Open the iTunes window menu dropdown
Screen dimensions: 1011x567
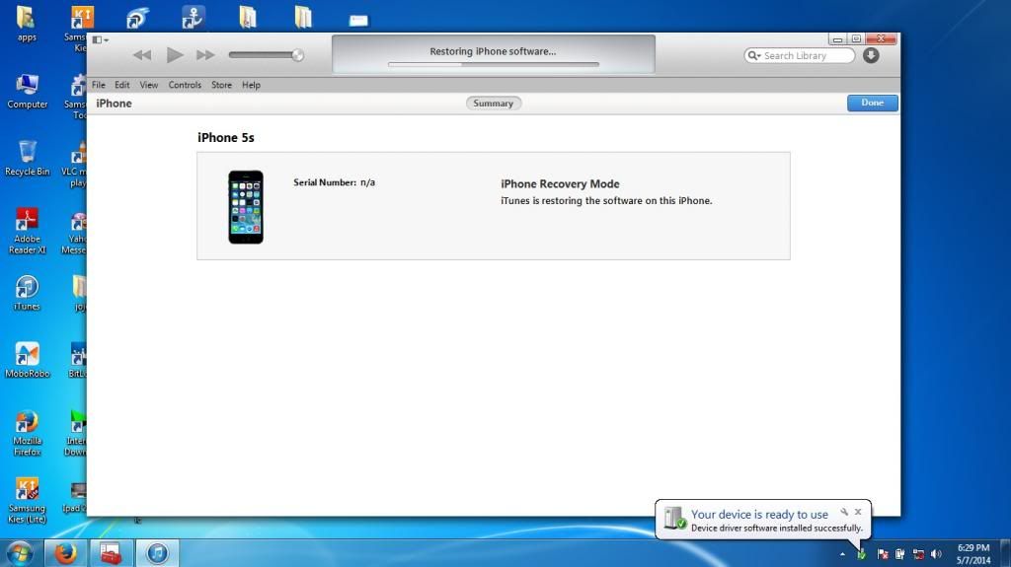(100, 40)
